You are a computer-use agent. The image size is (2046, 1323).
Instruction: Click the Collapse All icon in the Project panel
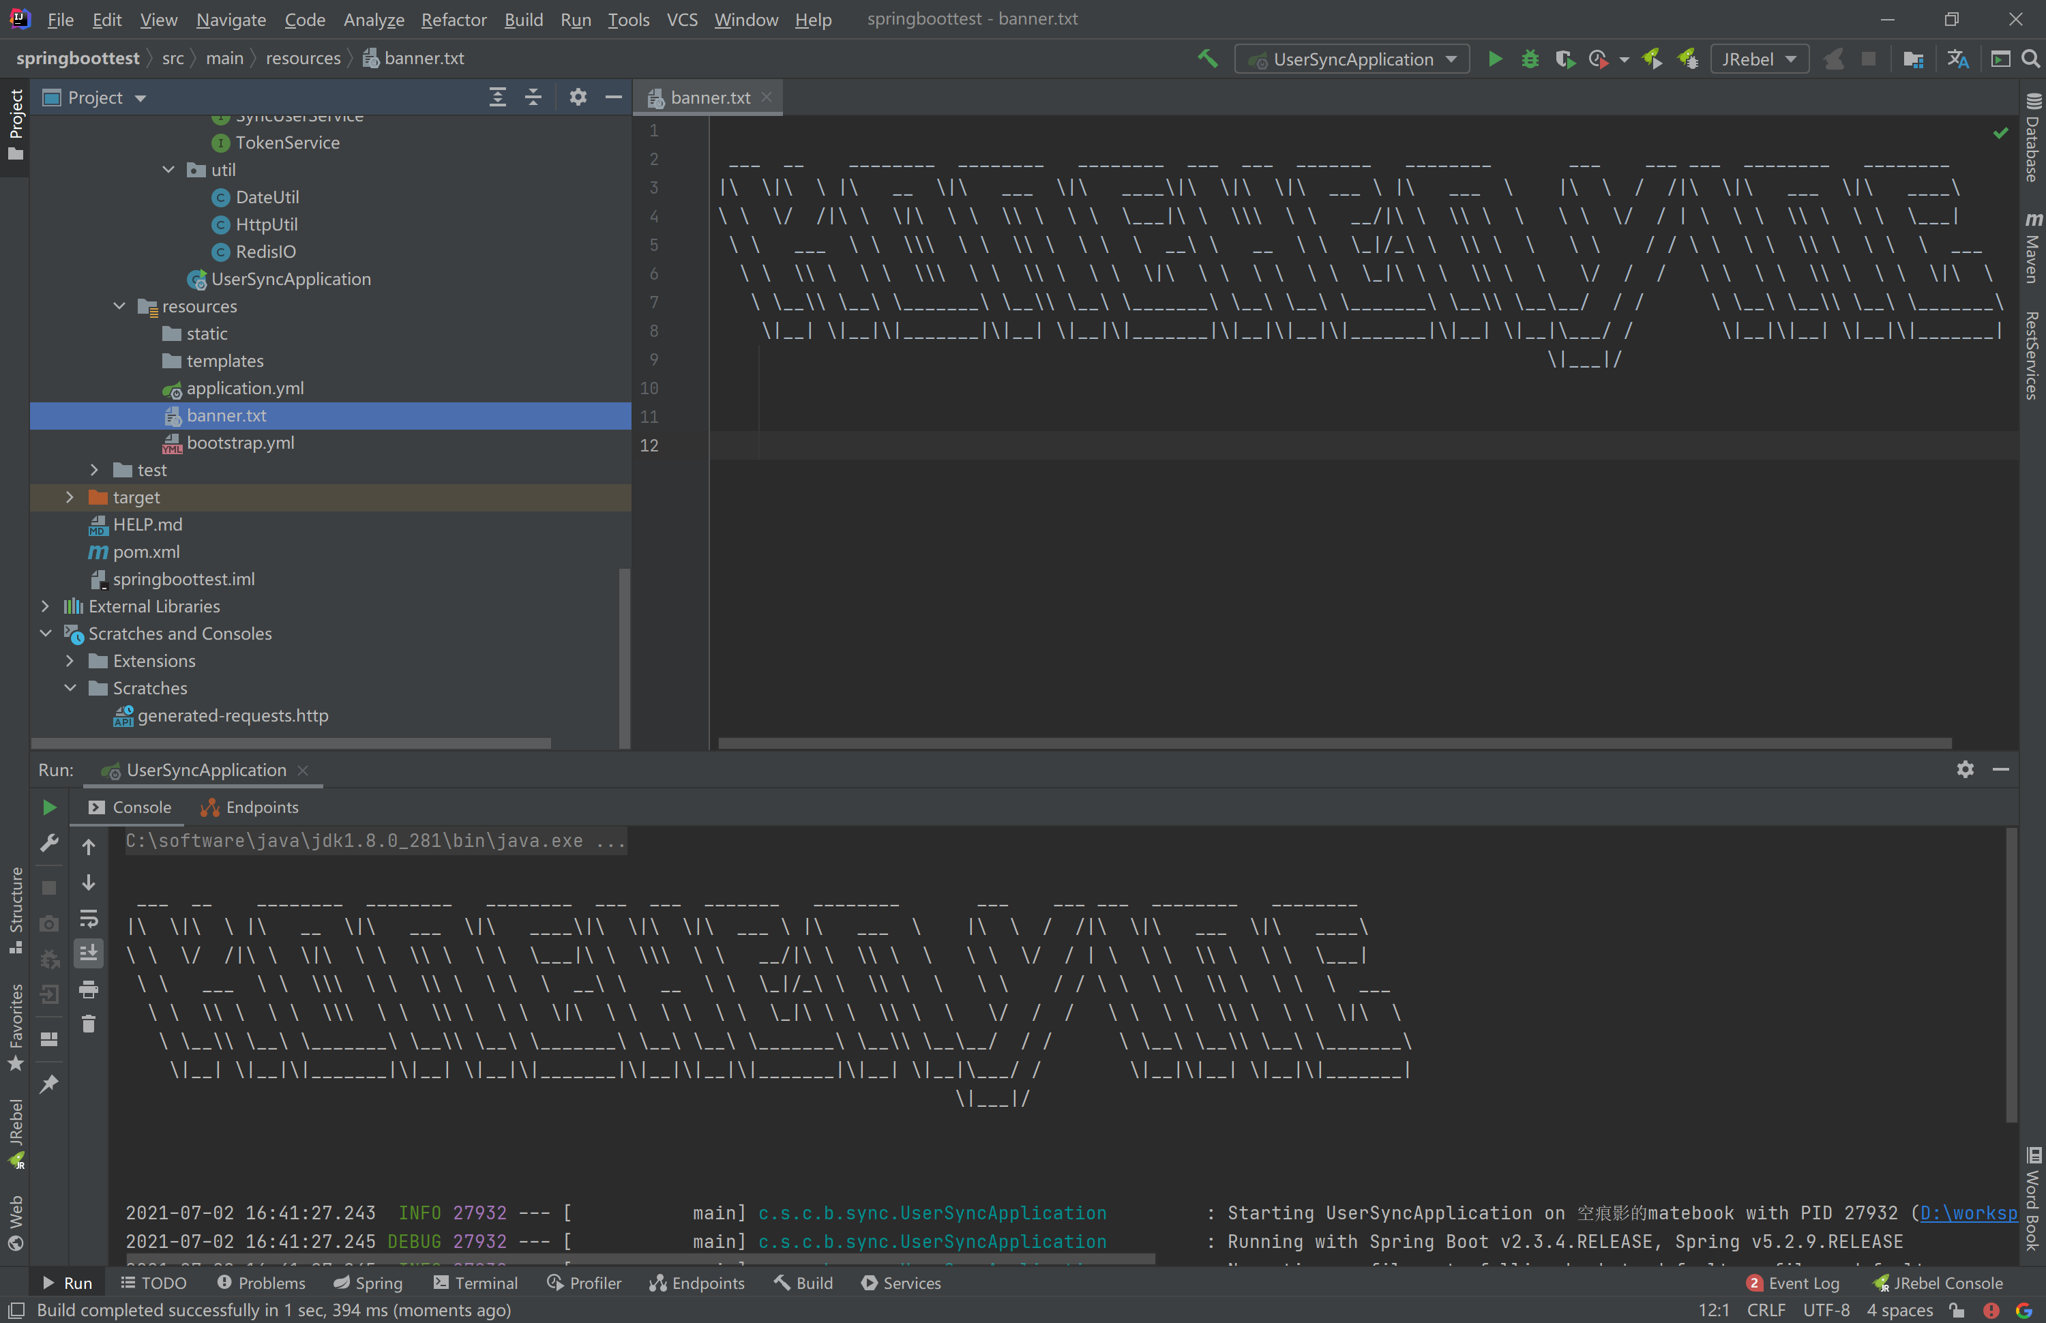click(x=533, y=97)
